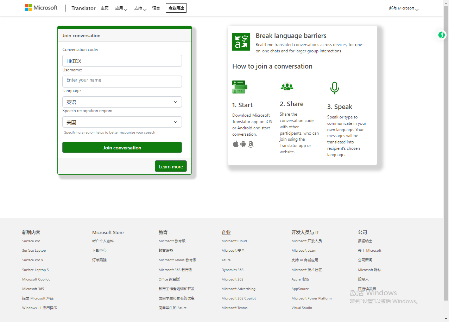Open the 公司新闻 link
This screenshot has width=449, height=322.
pos(365,260)
